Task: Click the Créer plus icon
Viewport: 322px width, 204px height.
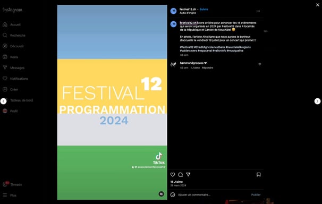Action: [x=5, y=89]
